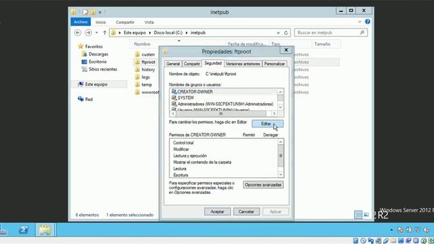434x244 pixels.
Task: Expand breadcrumb arrow after Este equipo
Action: pyautogui.click(x=150, y=33)
